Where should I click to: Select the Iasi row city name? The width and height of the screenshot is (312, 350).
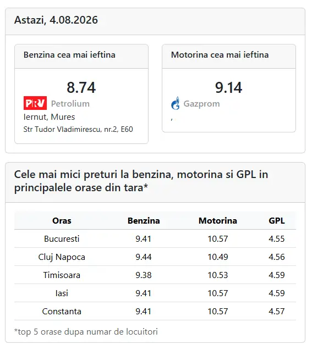point(62,293)
